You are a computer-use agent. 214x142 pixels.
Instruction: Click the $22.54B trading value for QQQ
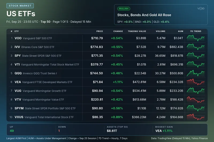[140, 73]
